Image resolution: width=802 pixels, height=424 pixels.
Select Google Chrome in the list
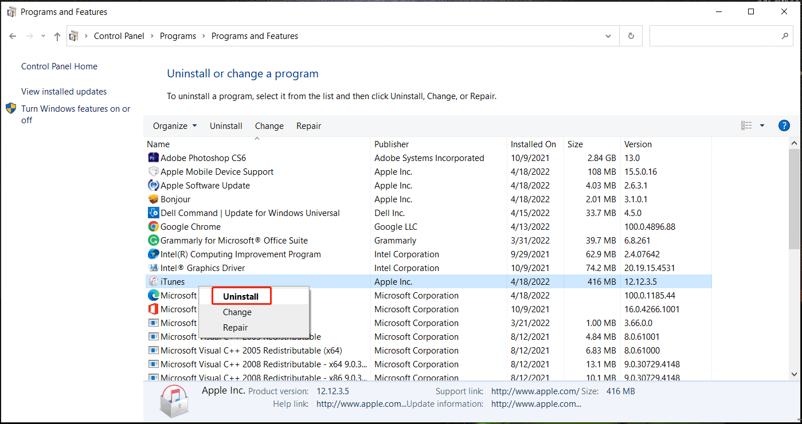pos(190,226)
